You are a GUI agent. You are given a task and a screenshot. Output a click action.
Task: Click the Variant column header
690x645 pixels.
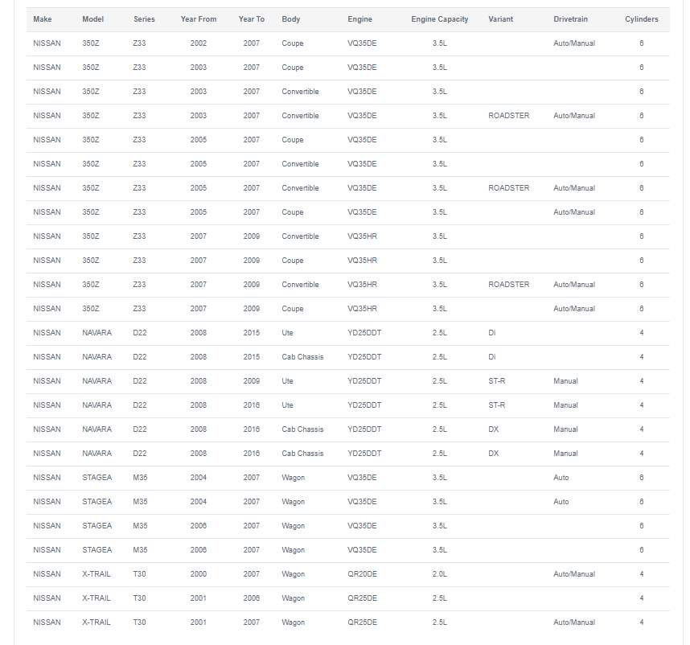click(500, 19)
